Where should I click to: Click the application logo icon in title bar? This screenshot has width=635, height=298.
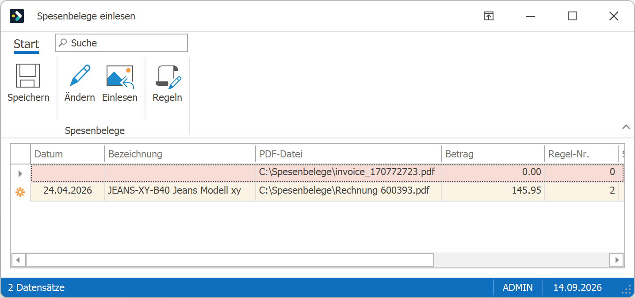[17, 16]
